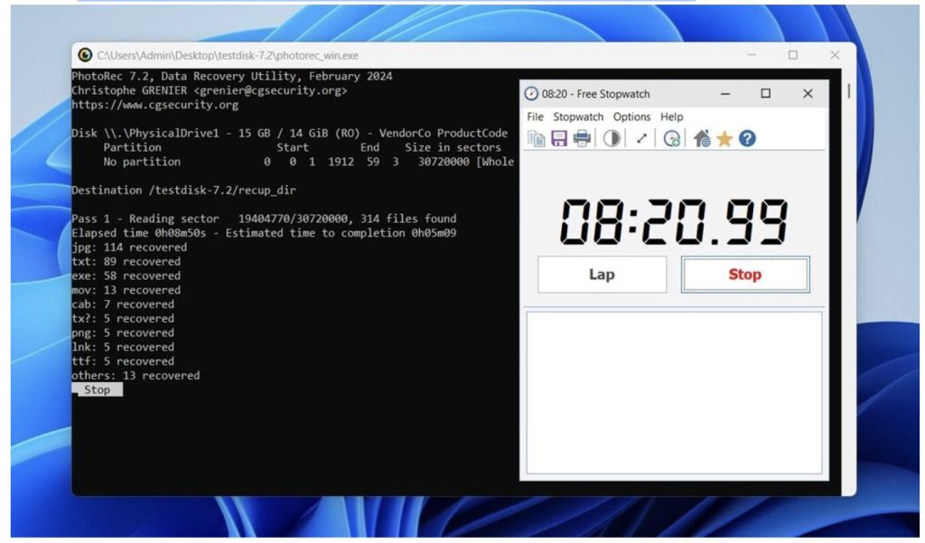Viewport: 925px width, 543px height.
Task: Click the PhotoRec window title bar icon
Action: (85, 55)
